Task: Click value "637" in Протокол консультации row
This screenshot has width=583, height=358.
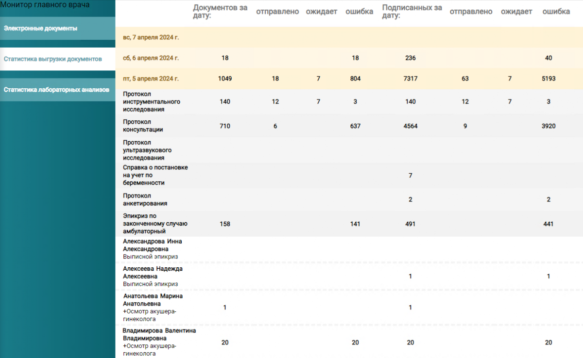Action: 355,126
